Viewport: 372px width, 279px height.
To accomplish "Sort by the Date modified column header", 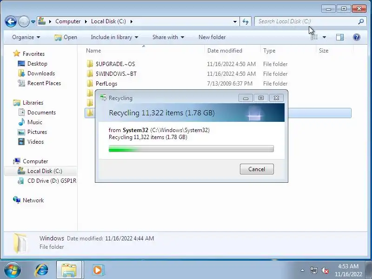I will coord(232,51).
